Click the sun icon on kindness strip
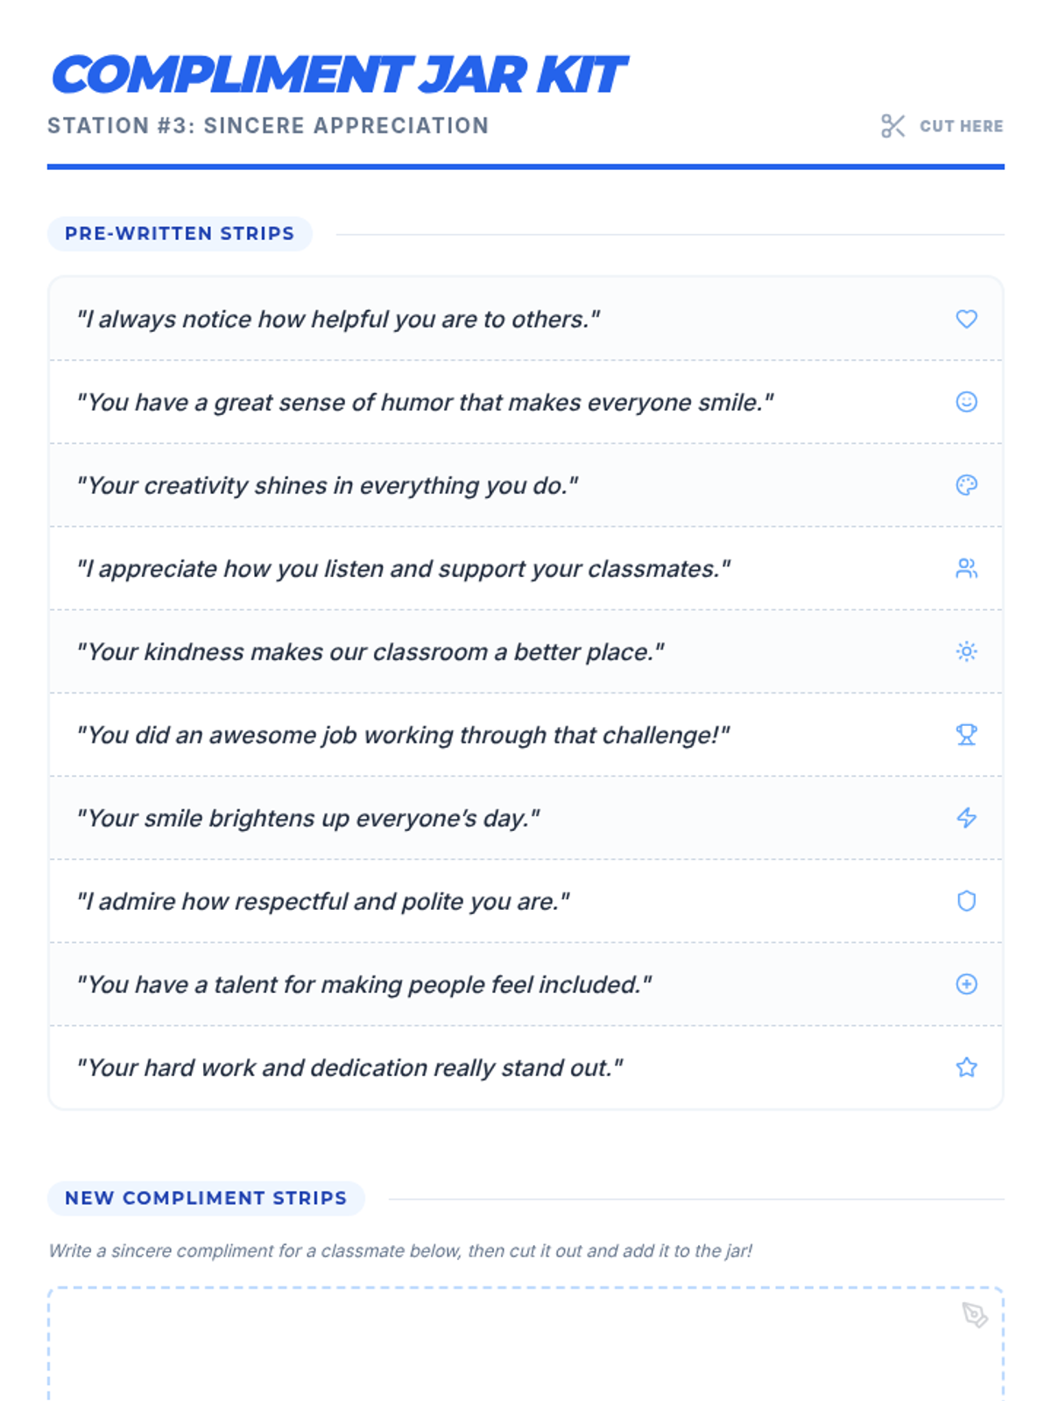 pos(966,651)
